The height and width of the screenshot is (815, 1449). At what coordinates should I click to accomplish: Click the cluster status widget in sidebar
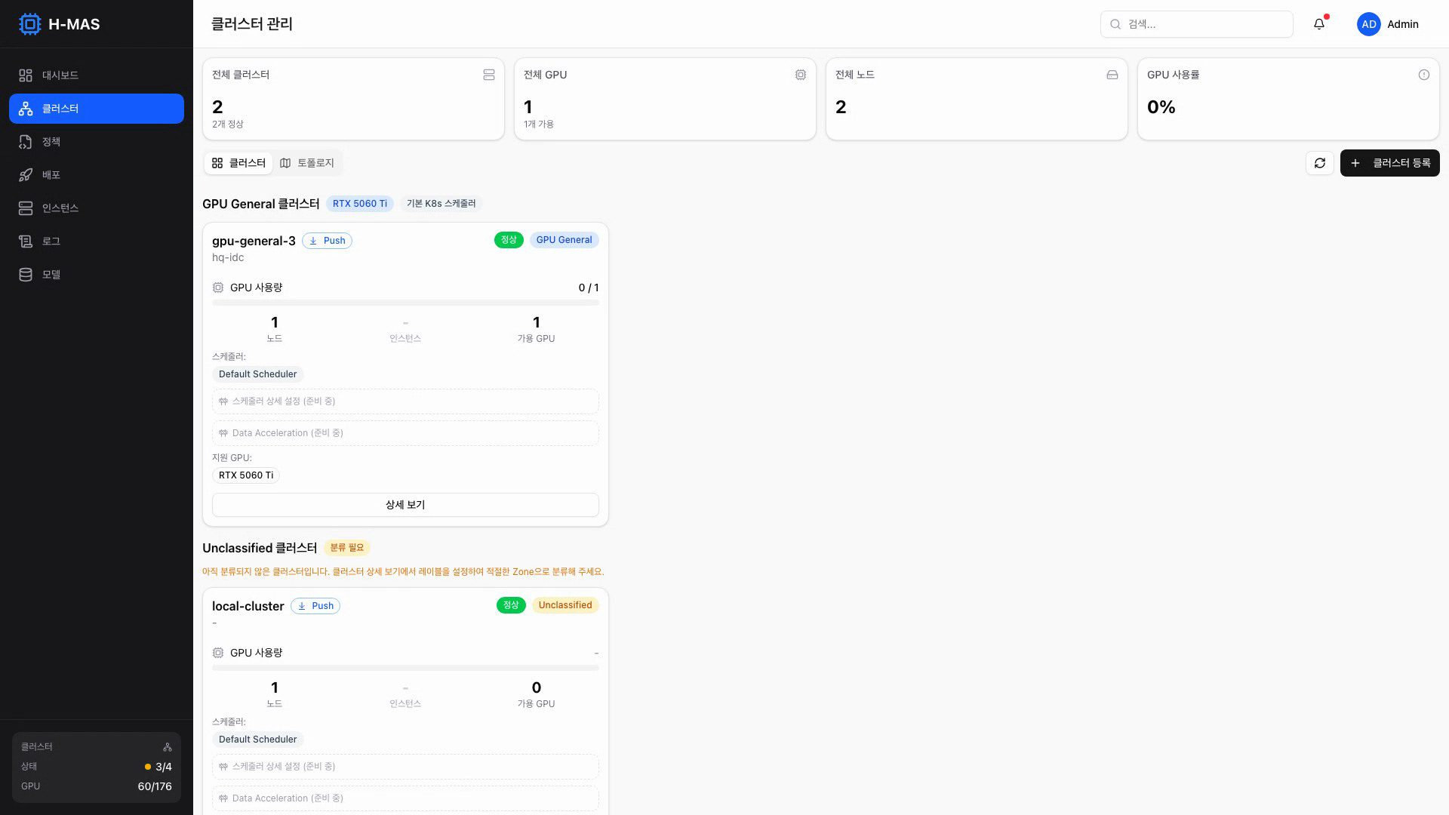[97, 767]
